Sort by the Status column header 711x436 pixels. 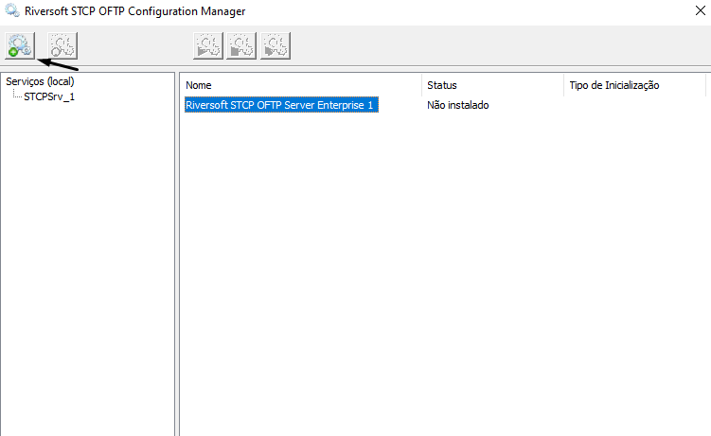pos(493,85)
